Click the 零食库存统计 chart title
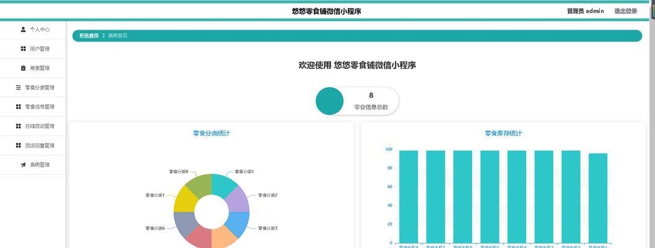The image size is (655, 248). 504,133
